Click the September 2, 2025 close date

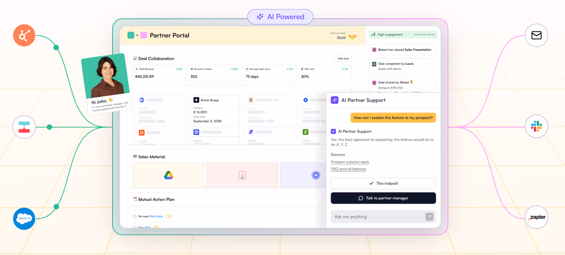pos(207,121)
